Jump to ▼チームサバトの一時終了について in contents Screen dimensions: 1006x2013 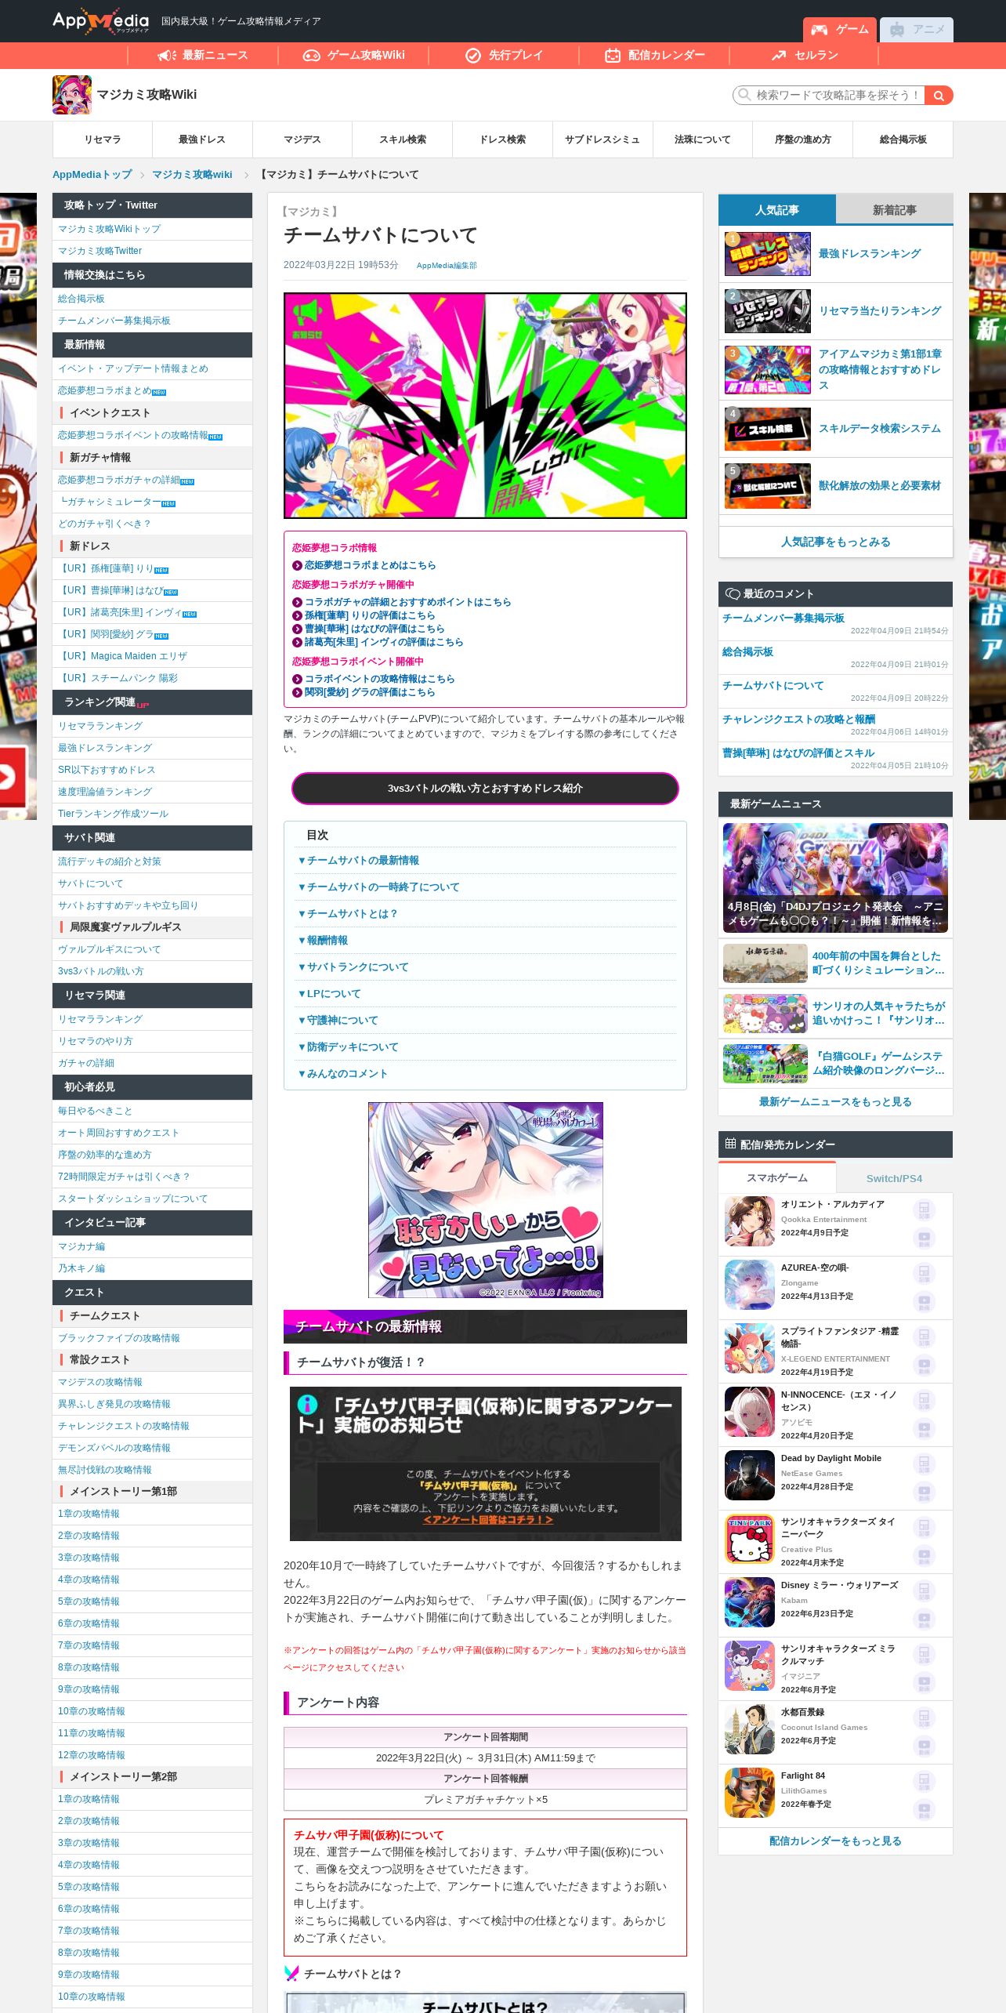pos(378,887)
